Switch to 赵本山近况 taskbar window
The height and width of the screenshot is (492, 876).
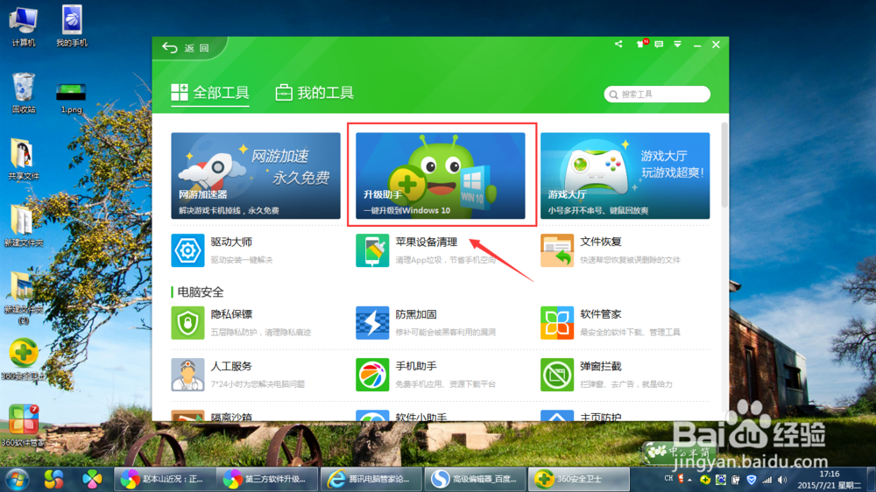164,479
